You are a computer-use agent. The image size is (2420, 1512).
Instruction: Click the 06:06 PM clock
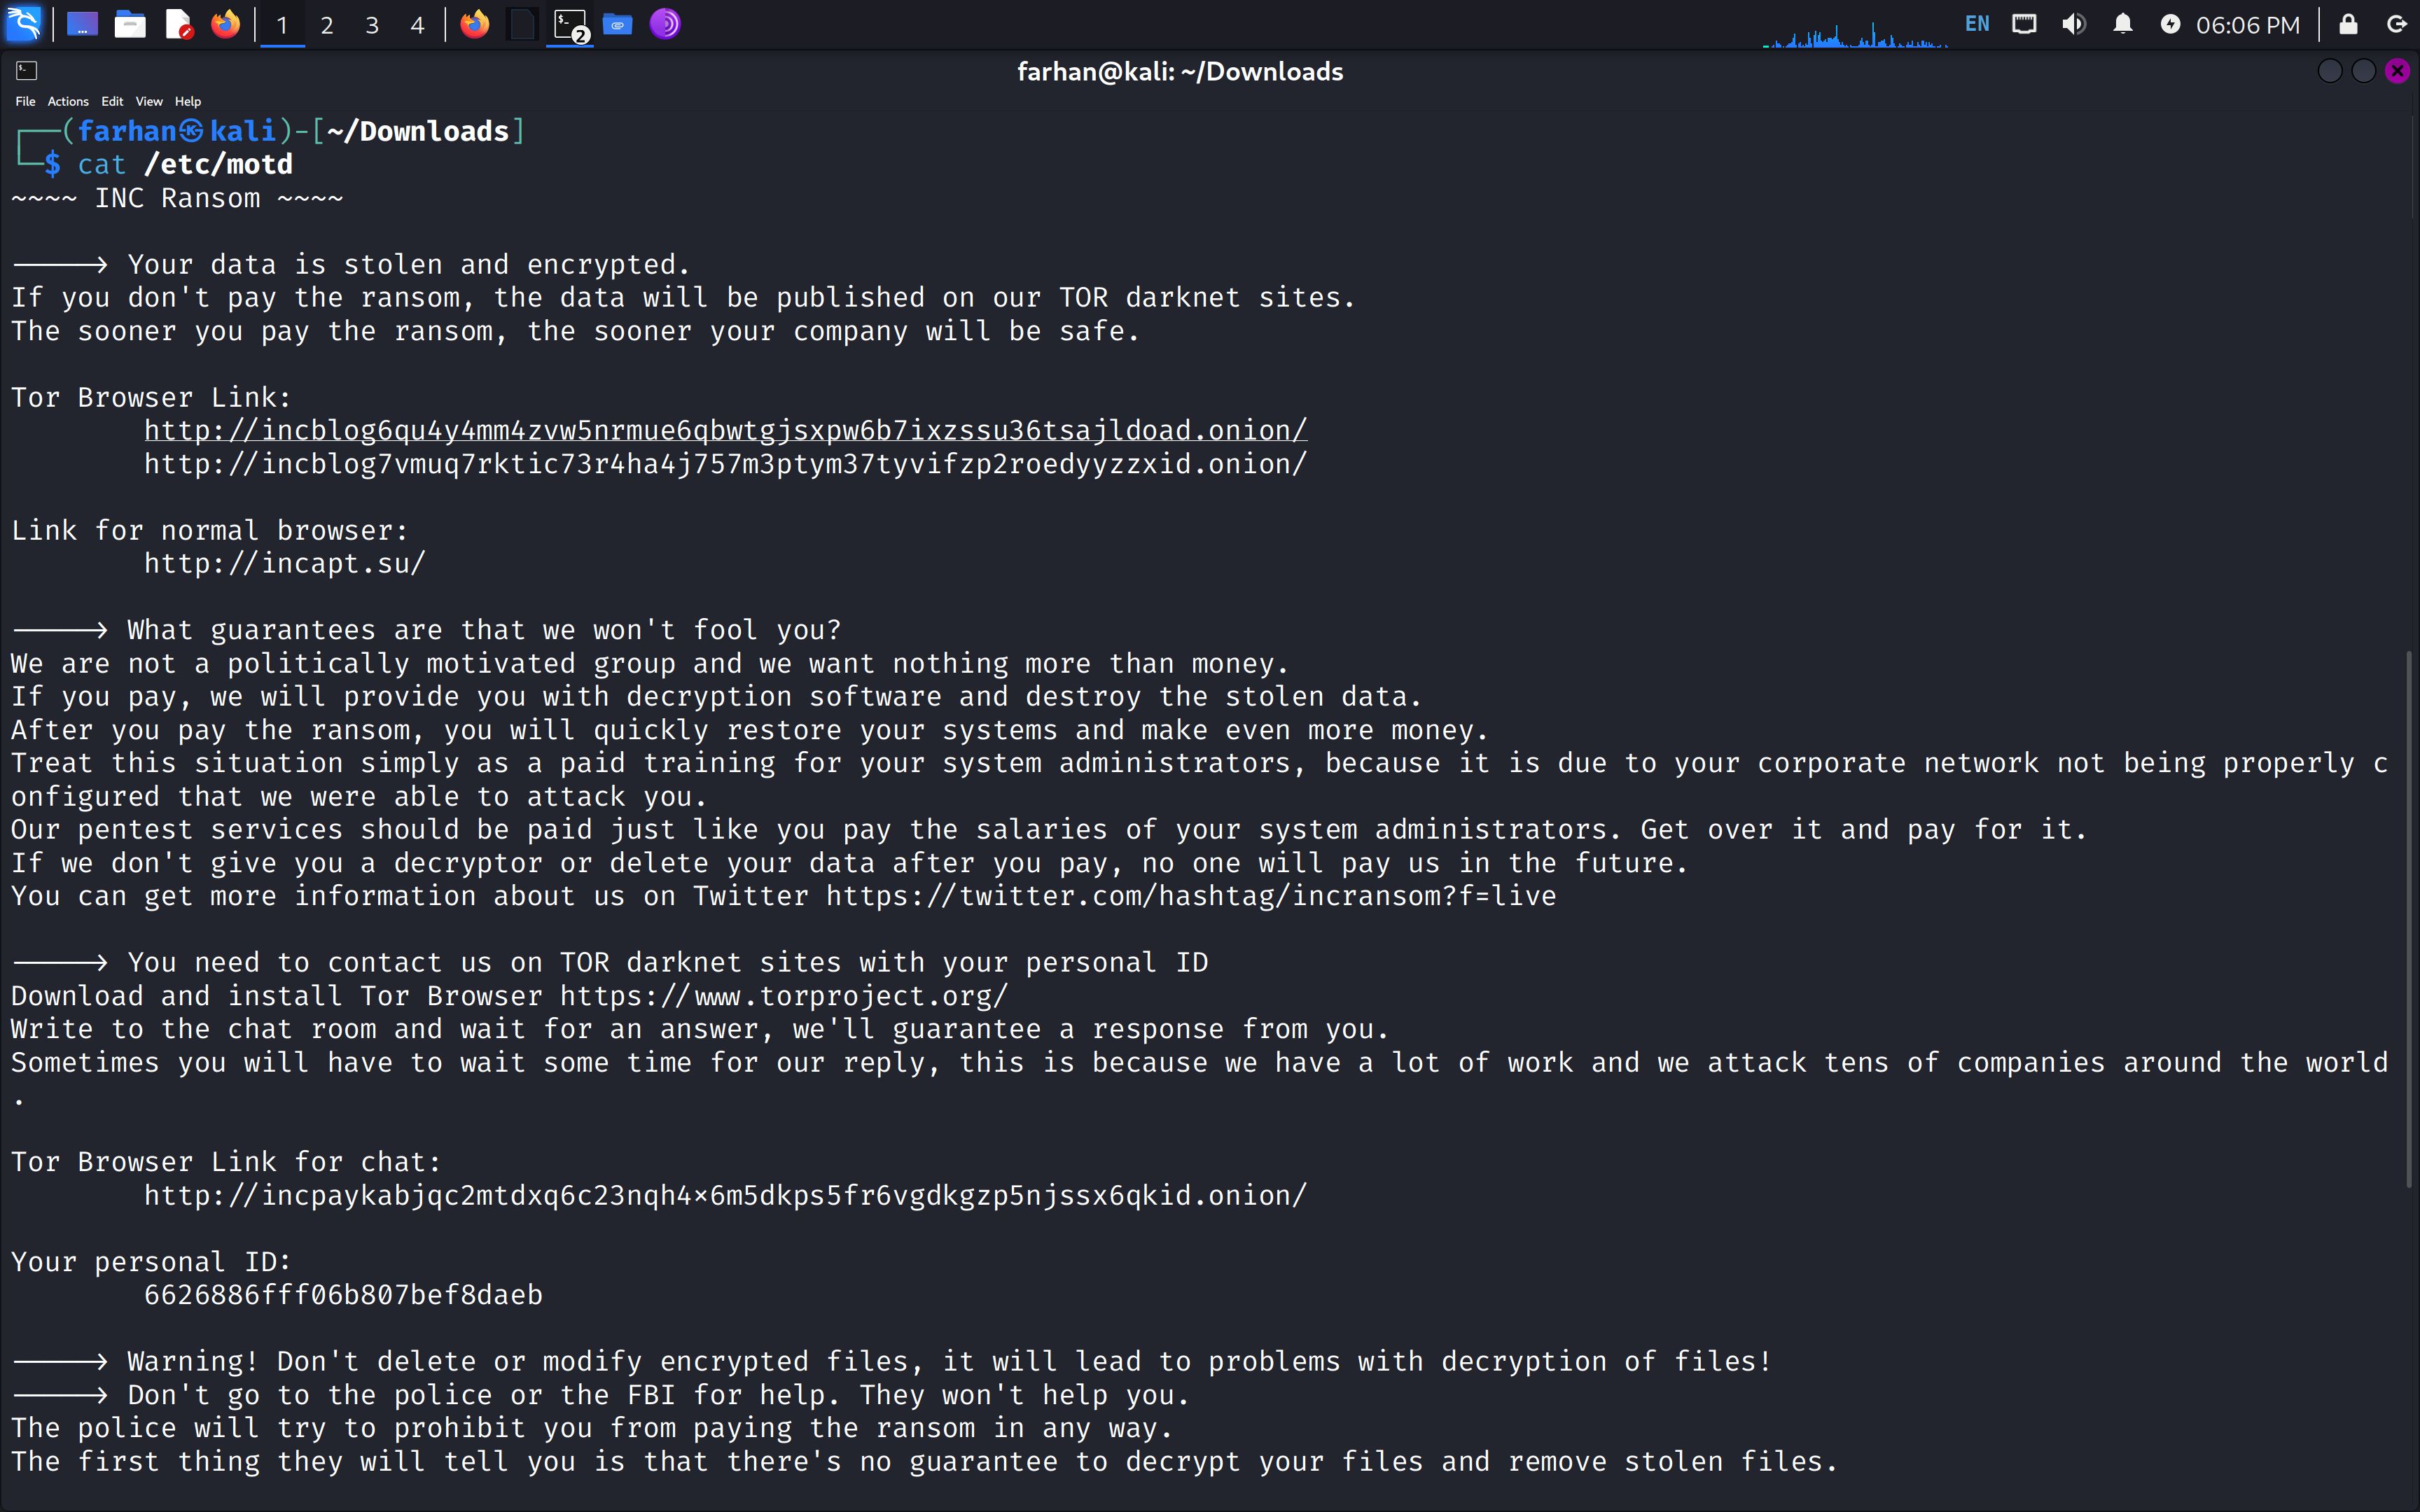coord(2247,25)
